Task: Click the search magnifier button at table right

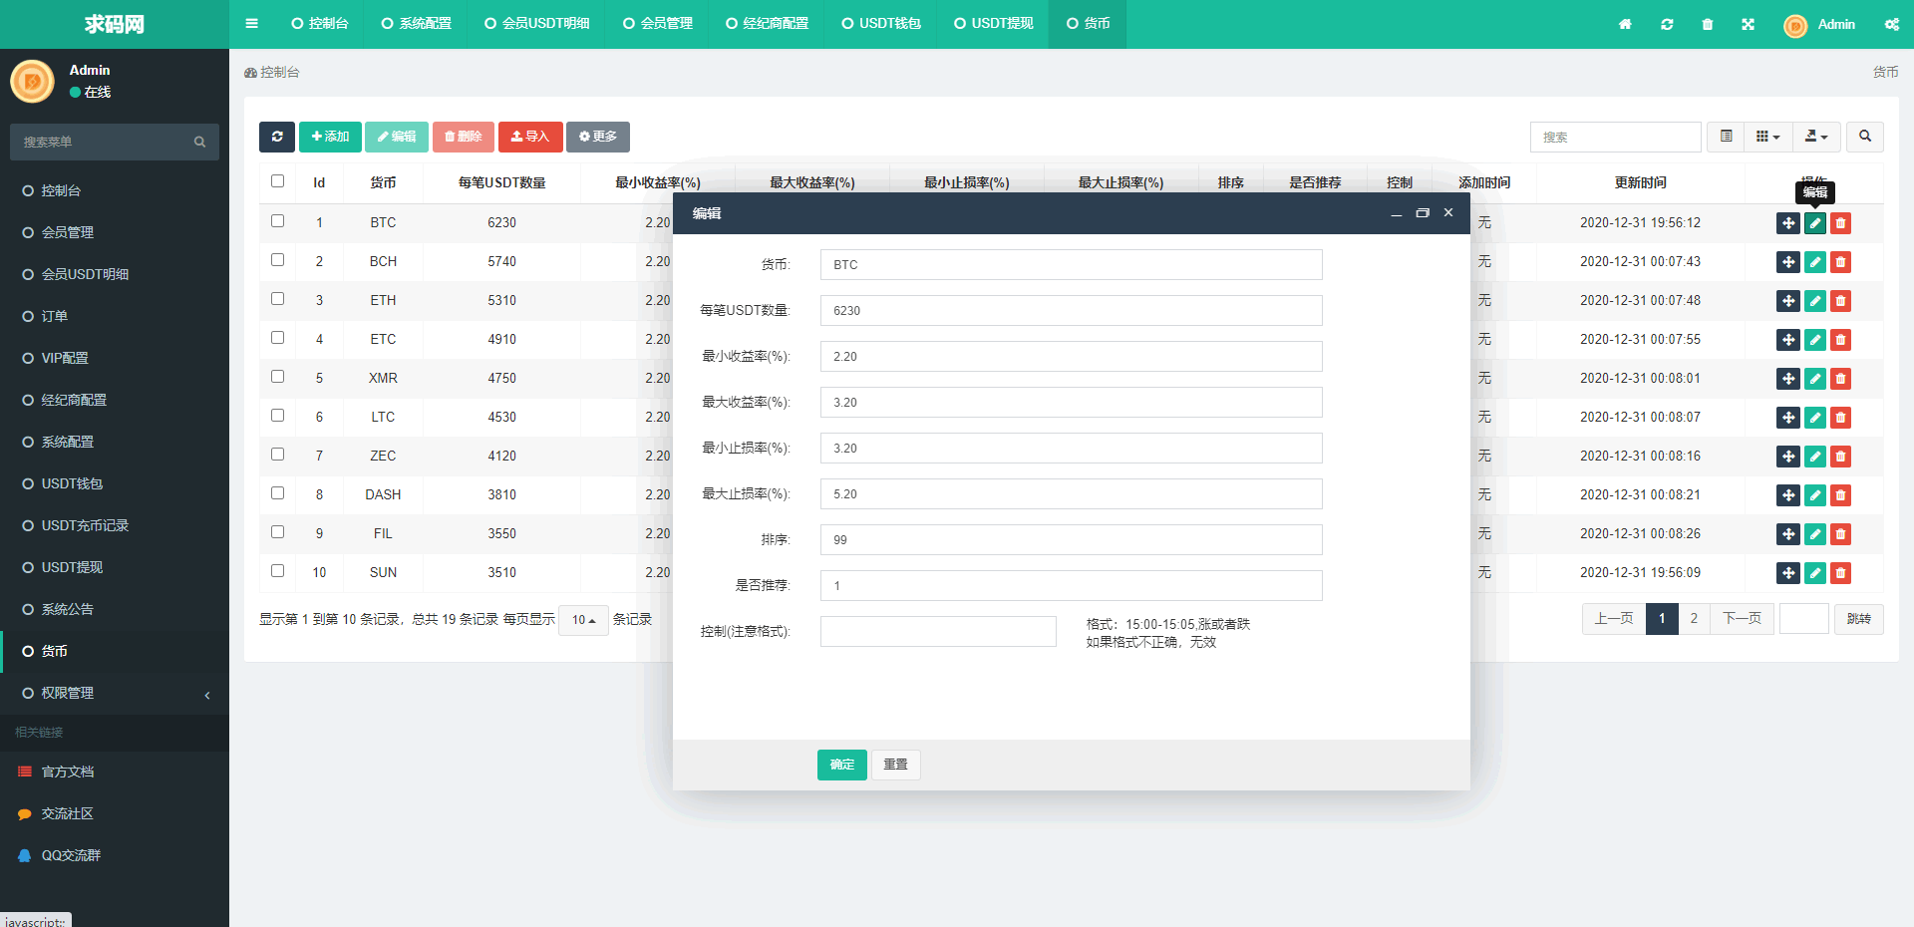Action: [x=1864, y=137]
